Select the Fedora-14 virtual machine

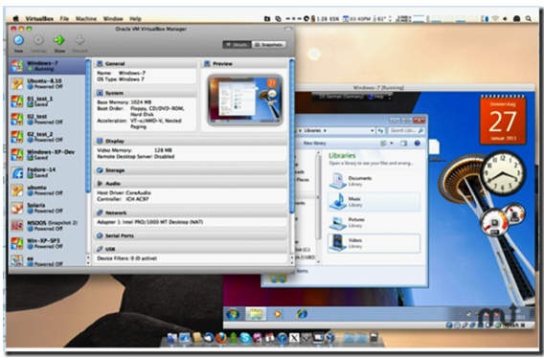[x=47, y=172]
